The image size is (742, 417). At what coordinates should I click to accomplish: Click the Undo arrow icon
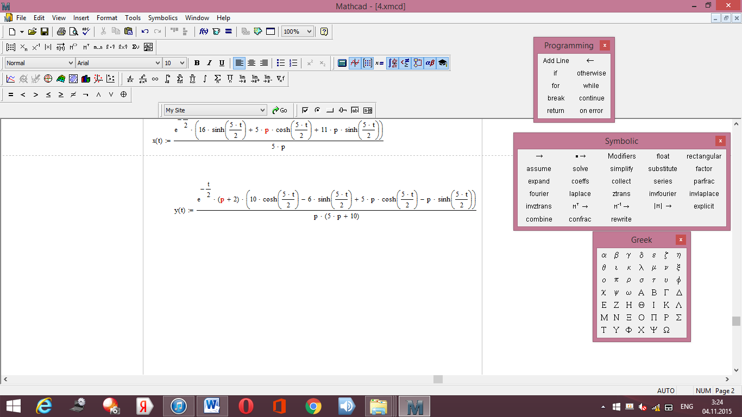[144, 31]
